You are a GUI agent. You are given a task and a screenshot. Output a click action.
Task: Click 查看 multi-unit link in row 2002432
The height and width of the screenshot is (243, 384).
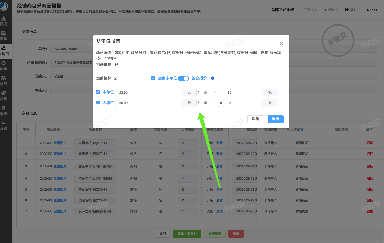point(219,154)
